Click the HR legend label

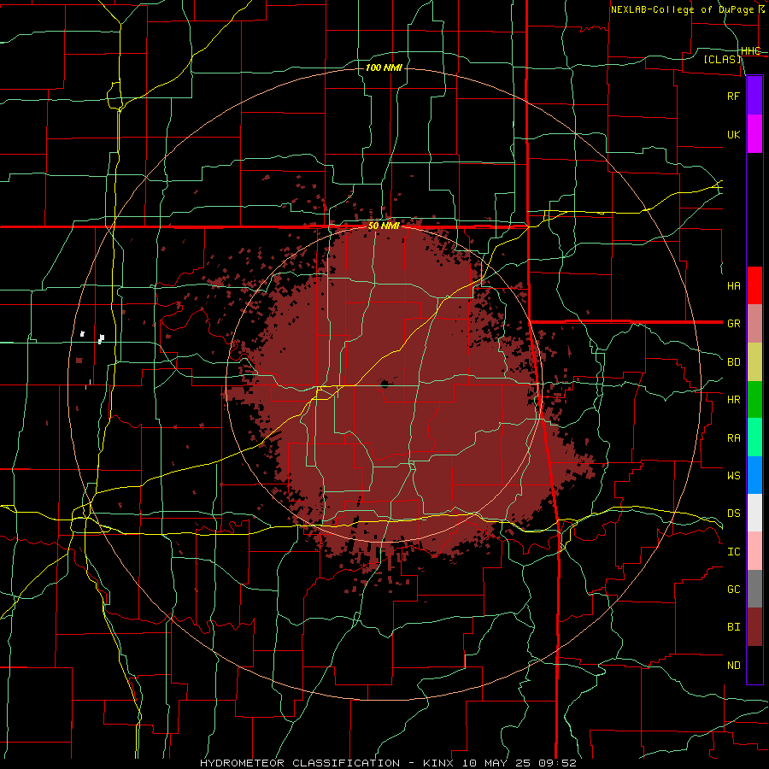click(733, 400)
